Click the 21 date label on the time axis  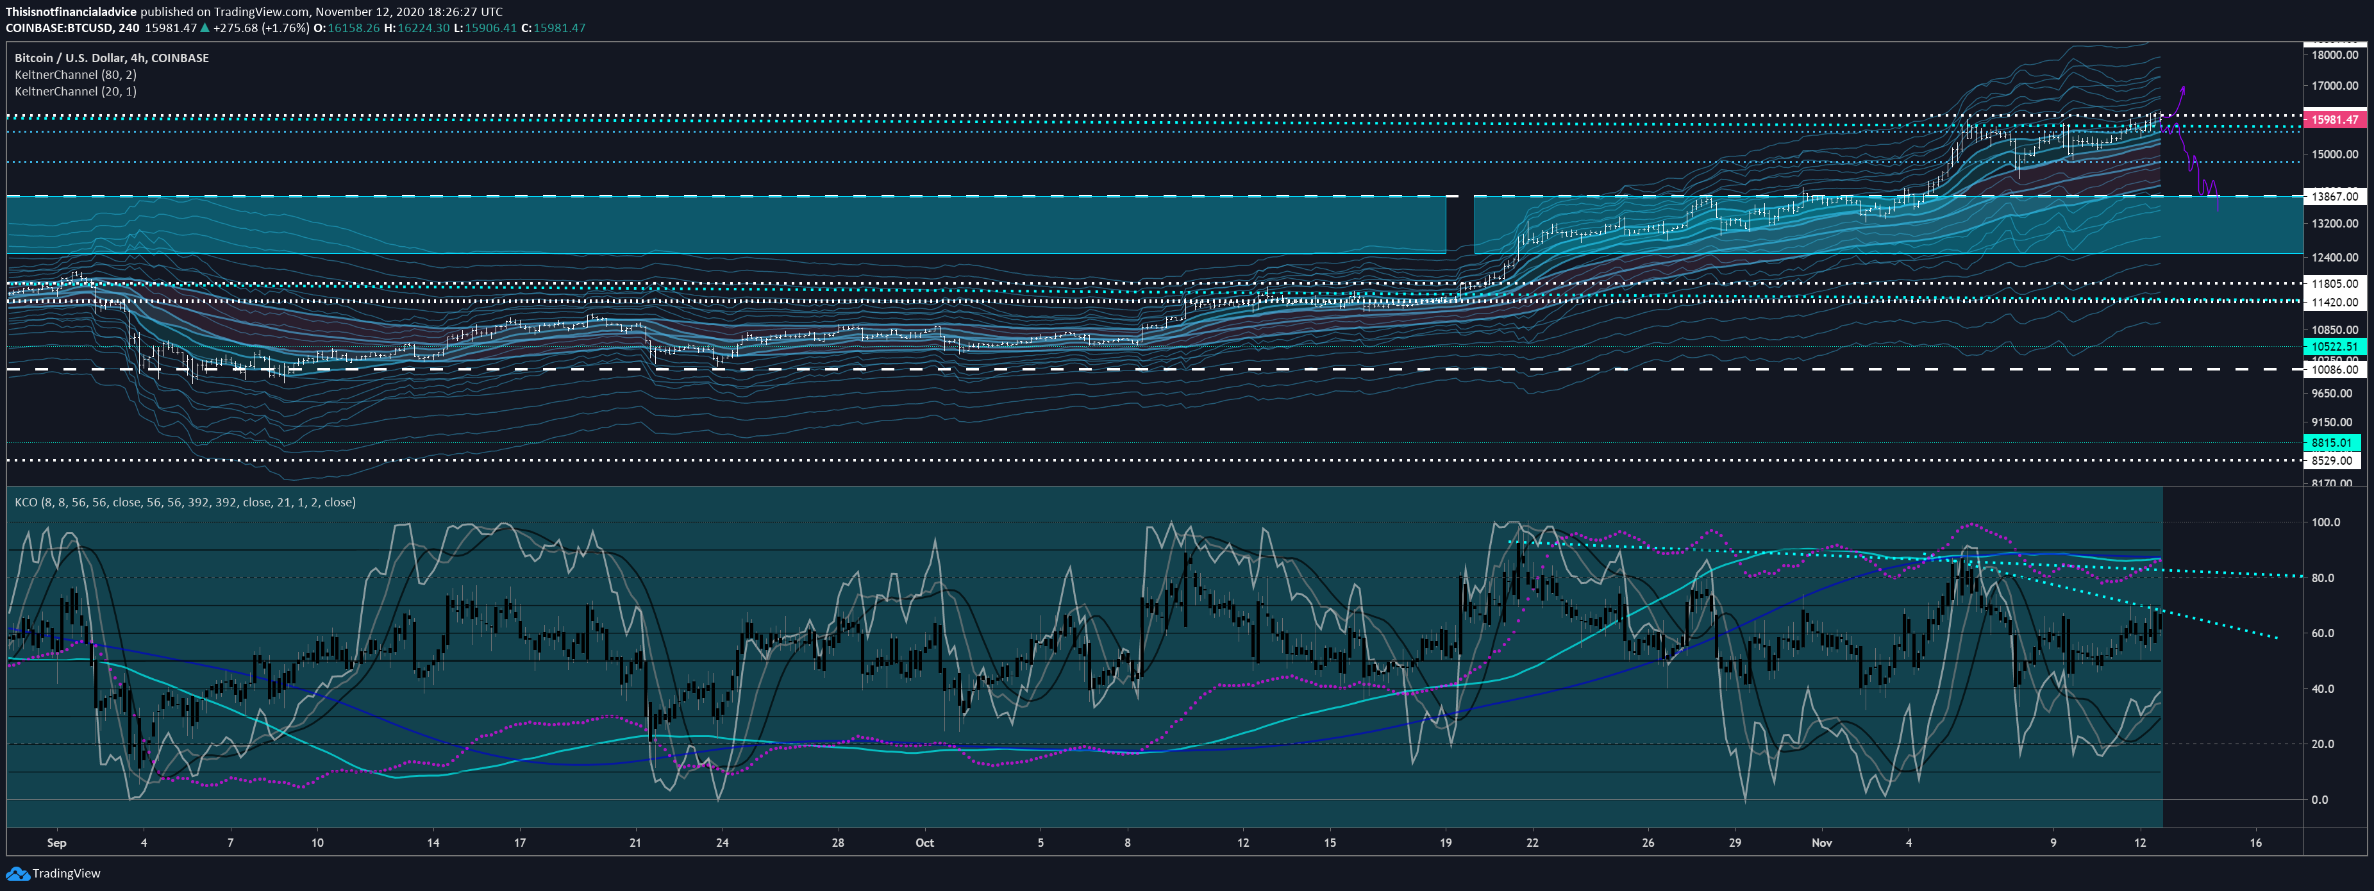click(635, 842)
